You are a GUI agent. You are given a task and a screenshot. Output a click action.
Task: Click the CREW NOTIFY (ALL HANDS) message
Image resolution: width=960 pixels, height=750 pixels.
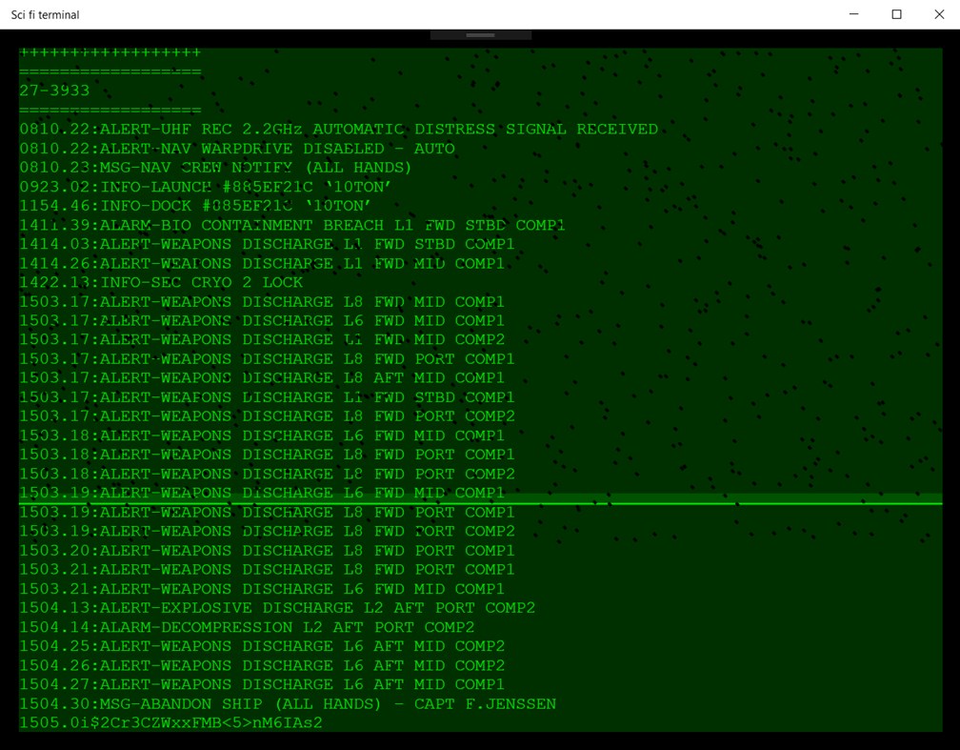pos(214,167)
